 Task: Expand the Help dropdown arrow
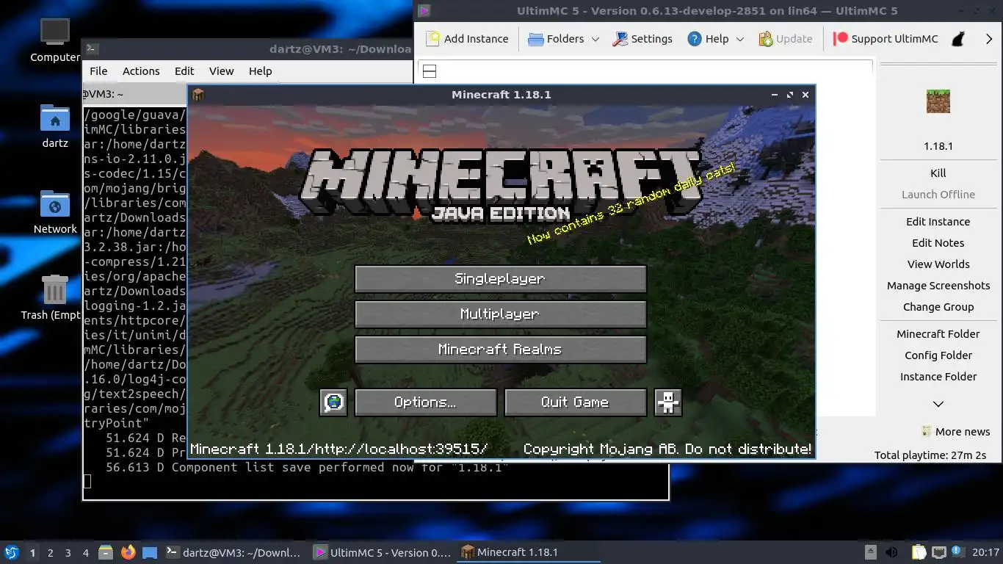tap(740, 39)
